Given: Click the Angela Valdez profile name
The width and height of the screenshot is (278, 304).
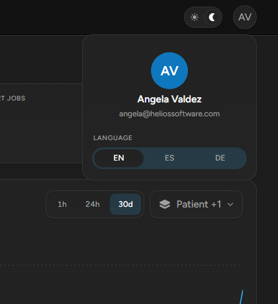Looking at the screenshot, I should (x=169, y=99).
